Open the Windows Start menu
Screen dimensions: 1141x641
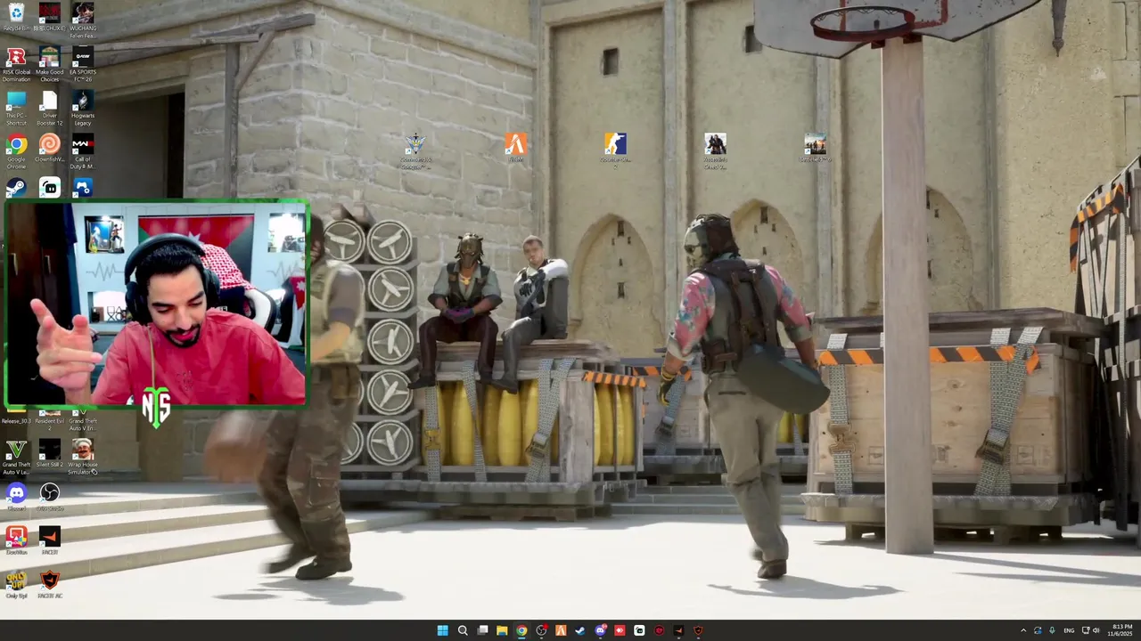coord(442,630)
